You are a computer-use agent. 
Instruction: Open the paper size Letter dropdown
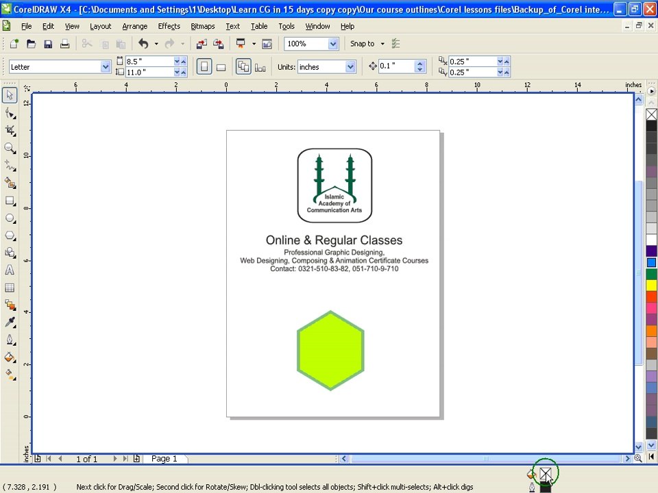[106, 66]
